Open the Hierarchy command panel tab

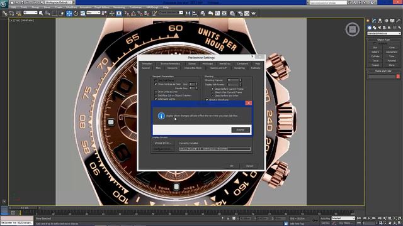click(x=380, y=21)
